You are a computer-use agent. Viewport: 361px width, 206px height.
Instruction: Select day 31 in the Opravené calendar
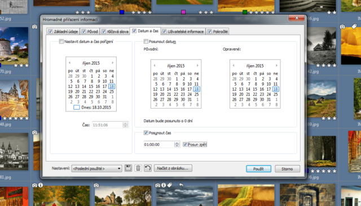(268, 100)
